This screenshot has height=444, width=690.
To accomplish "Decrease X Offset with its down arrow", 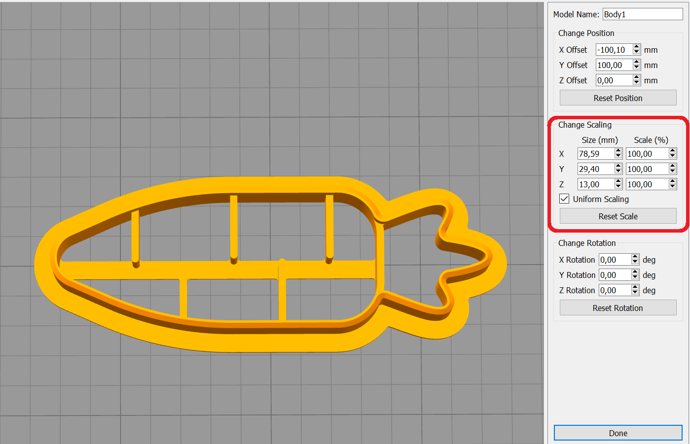I will 637,53.
